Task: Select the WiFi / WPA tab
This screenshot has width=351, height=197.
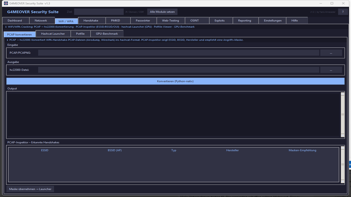Action: coord(66,21)
